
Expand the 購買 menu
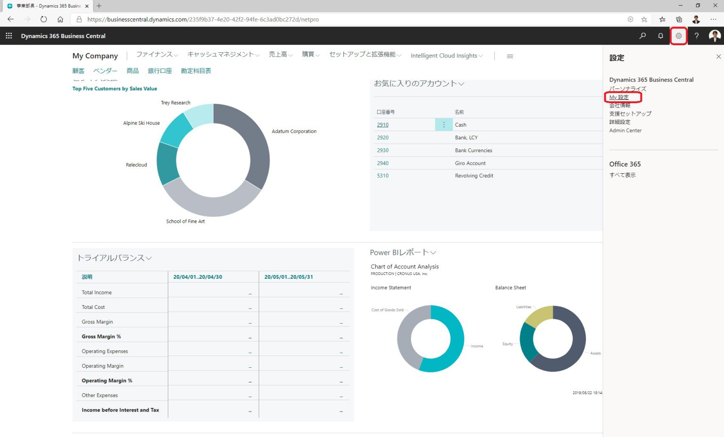click(311, 55)
